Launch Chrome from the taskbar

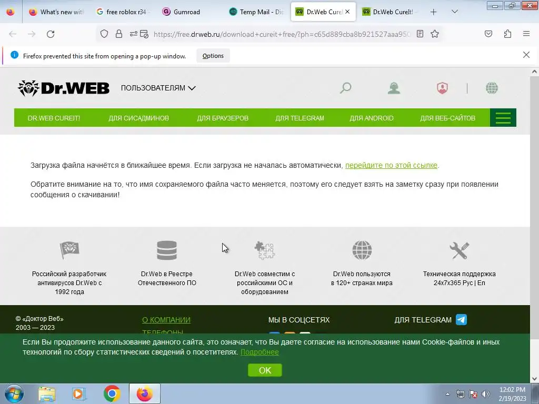pos(112,393)
